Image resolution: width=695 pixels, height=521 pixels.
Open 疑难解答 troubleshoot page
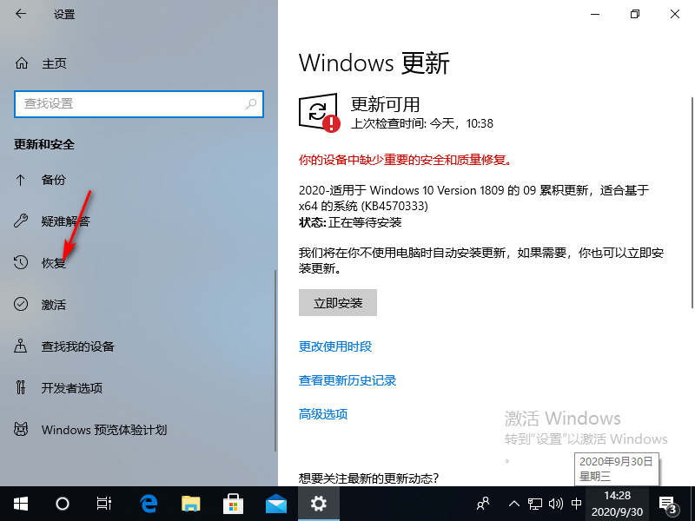(x=65, y=221)
